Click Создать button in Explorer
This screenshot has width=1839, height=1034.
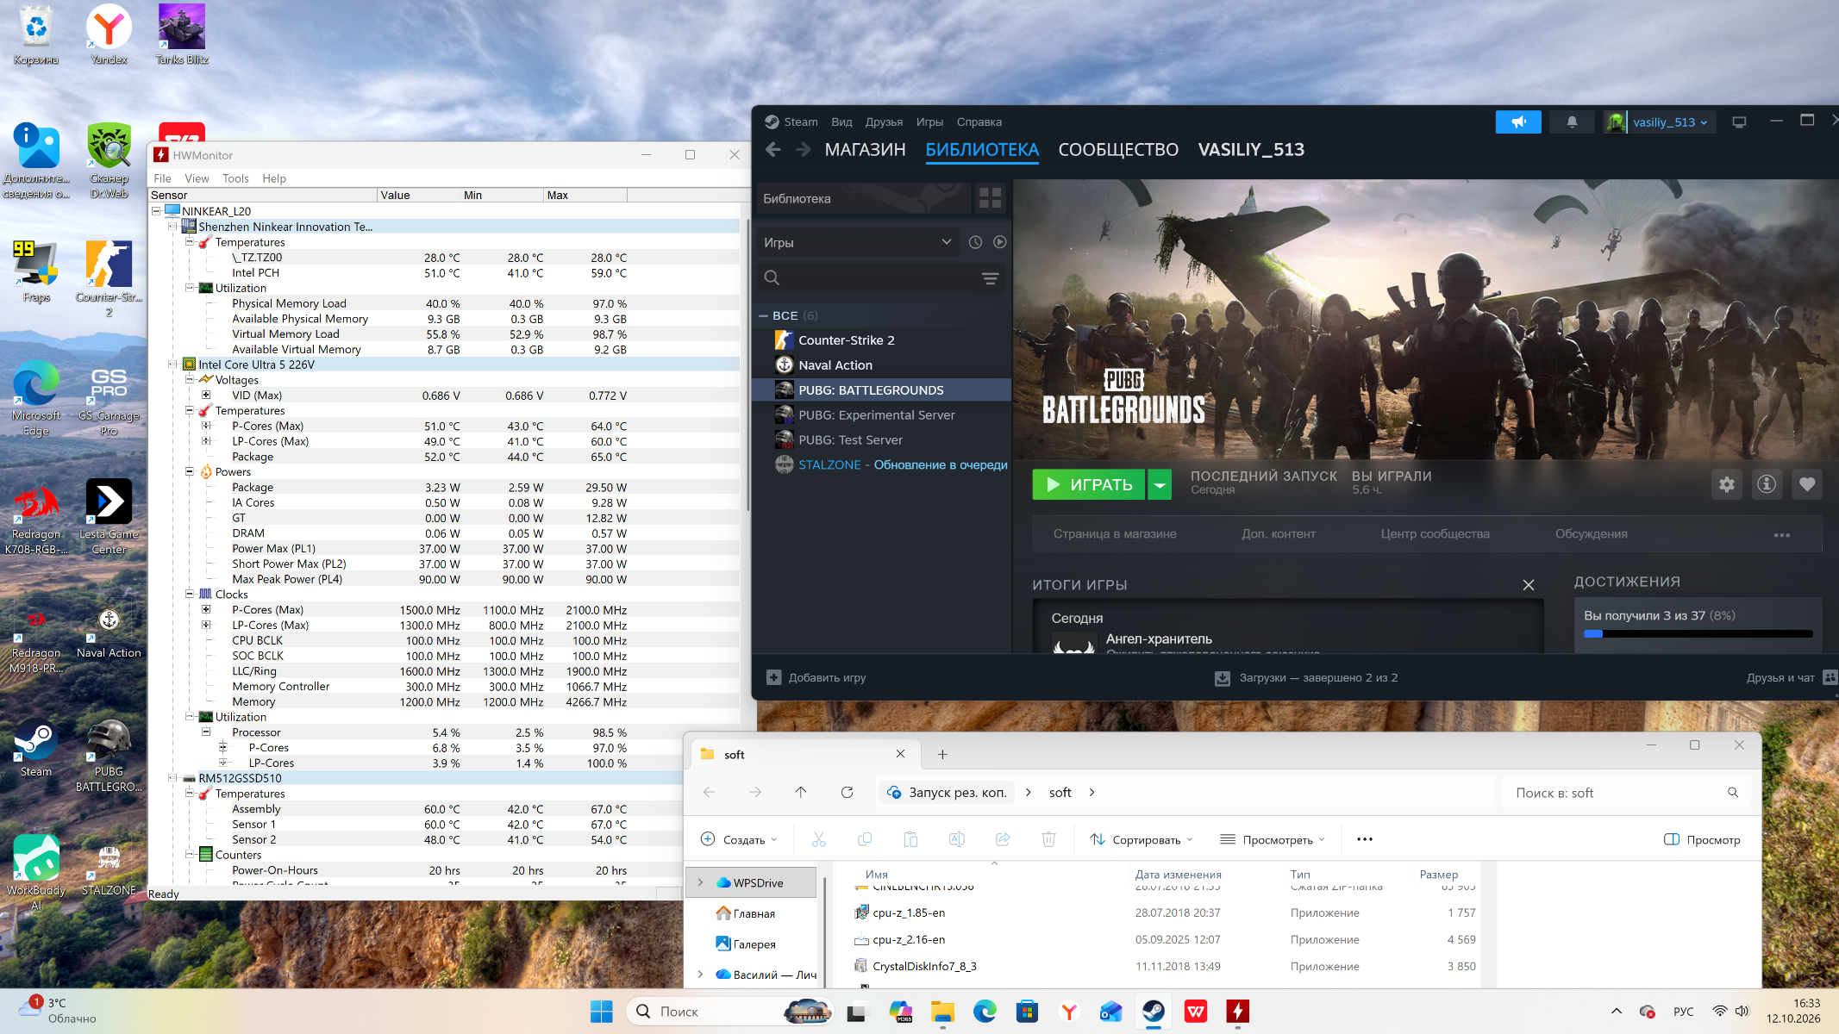point(739,839)
